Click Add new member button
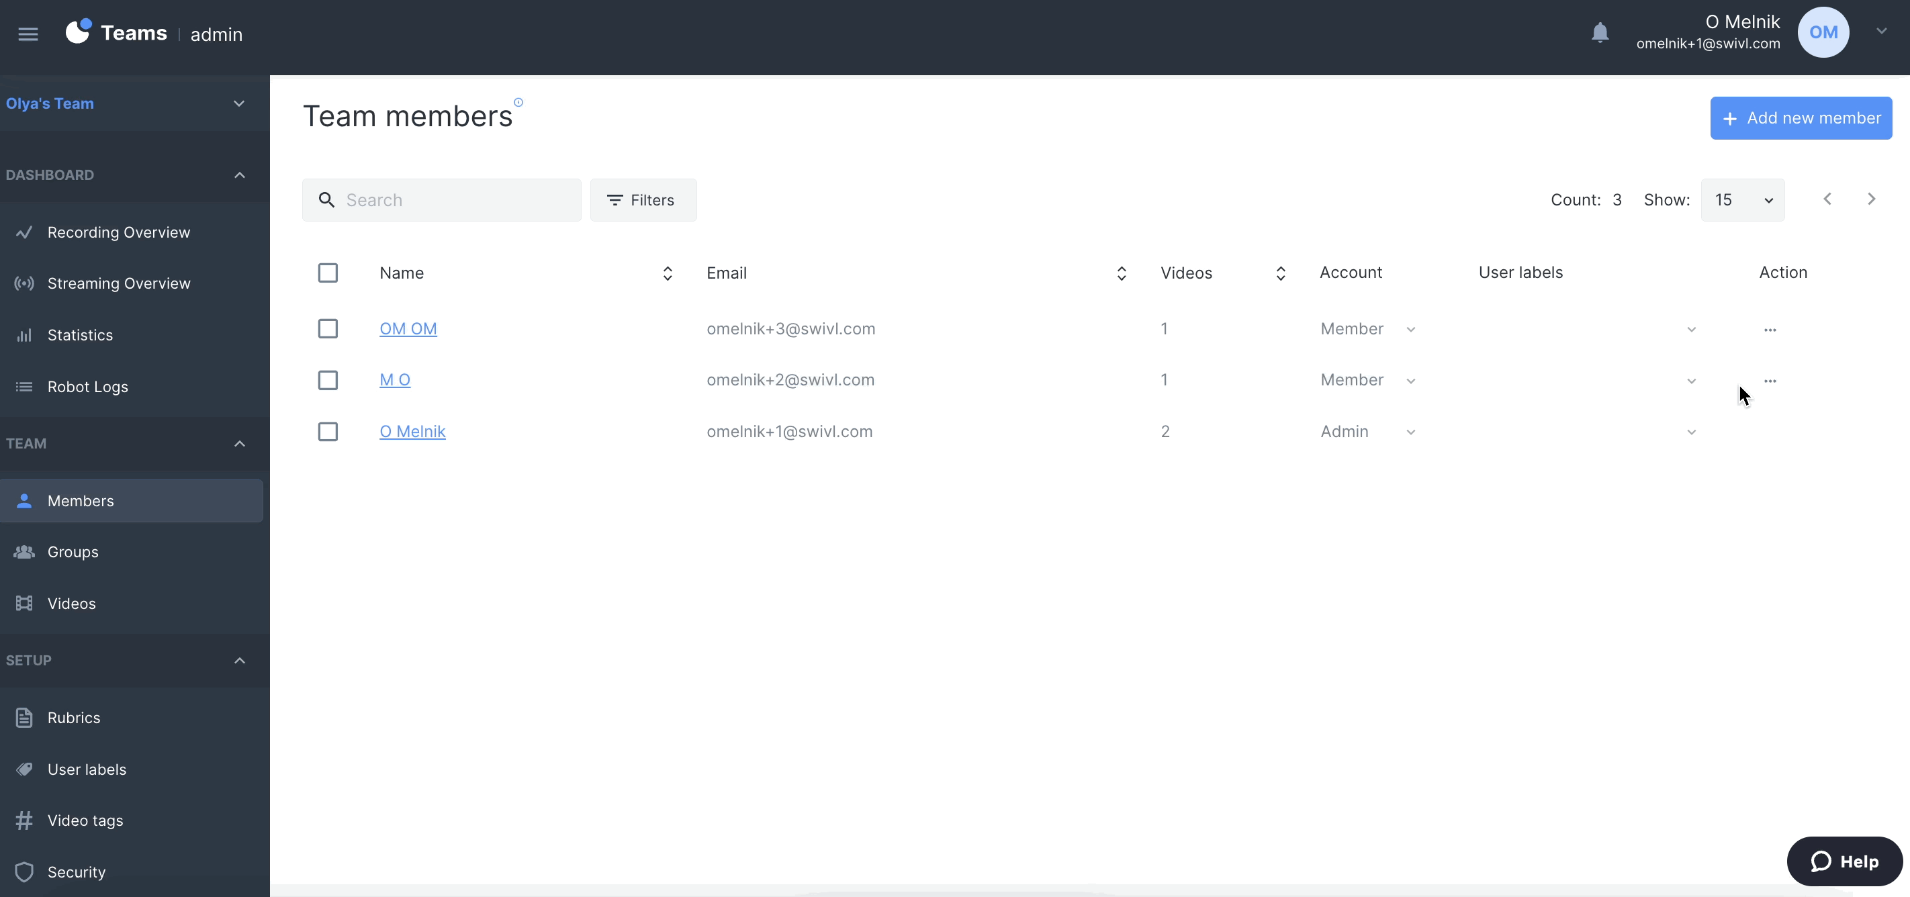 pyautogui.click(x=1801, y=119)
